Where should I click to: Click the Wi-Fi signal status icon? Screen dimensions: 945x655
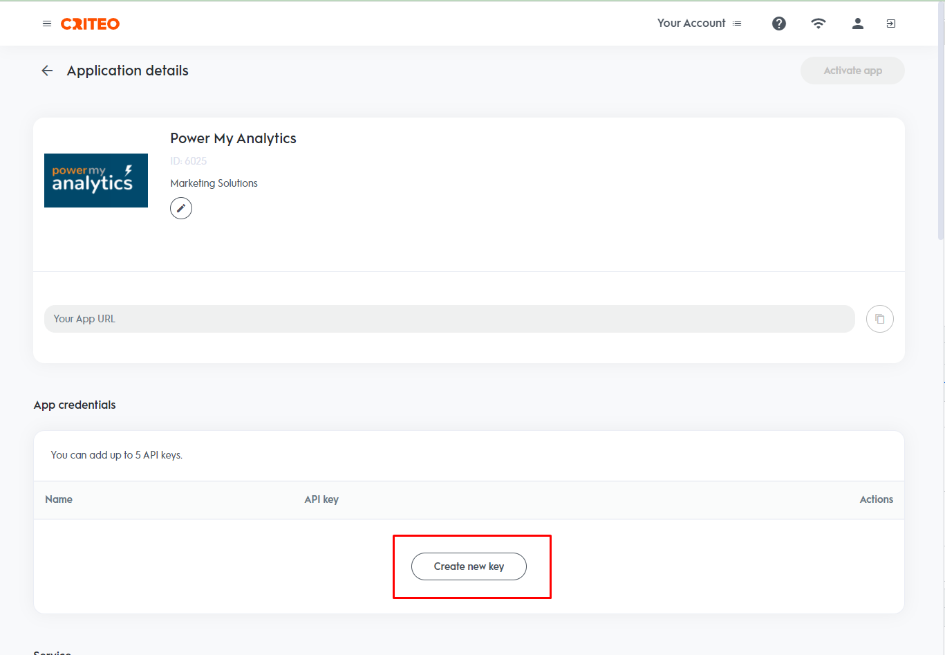(x=818, y=24)
